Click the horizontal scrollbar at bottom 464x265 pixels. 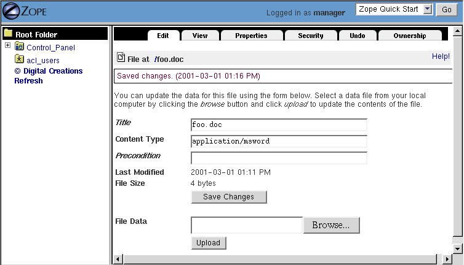[x=283, y=259]
